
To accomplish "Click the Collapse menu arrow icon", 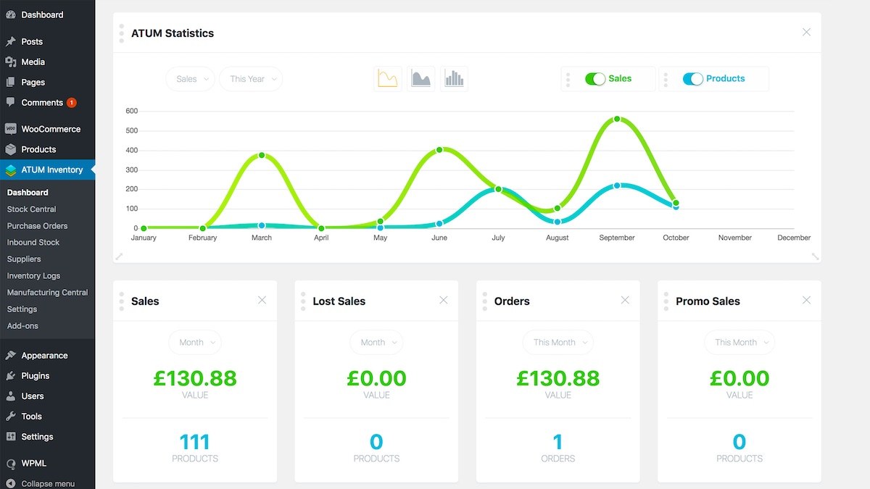I will click(x=10, y=484).
